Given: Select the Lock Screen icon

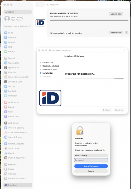Looking at the screenshot, I should pos(6,123).
